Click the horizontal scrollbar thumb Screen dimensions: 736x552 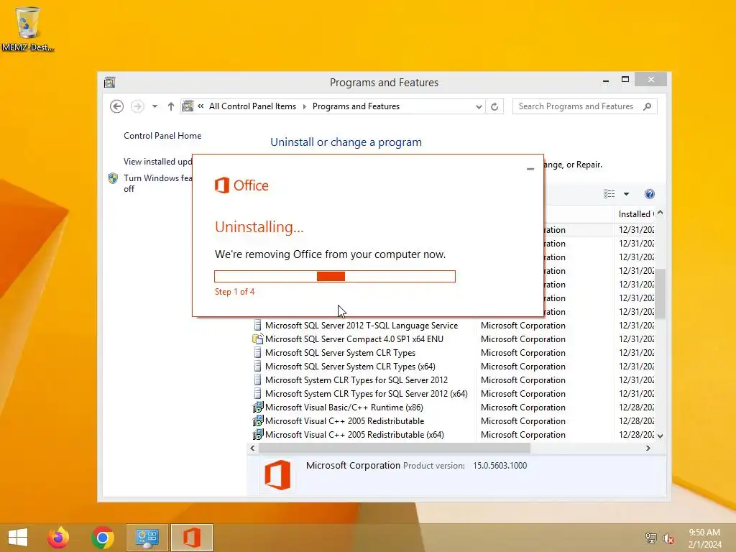pyautogui.click(x=395, y=448)
